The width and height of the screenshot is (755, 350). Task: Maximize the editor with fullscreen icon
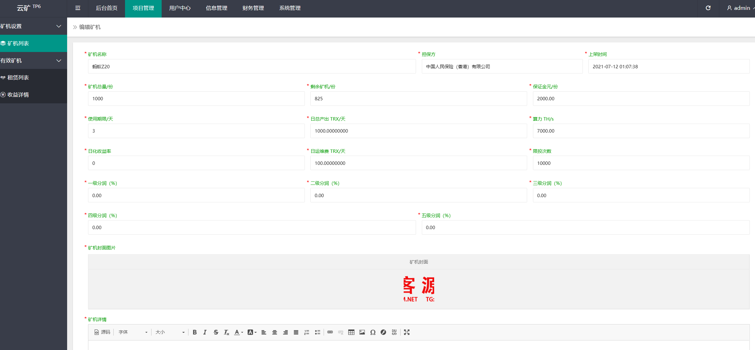(407, 332)
